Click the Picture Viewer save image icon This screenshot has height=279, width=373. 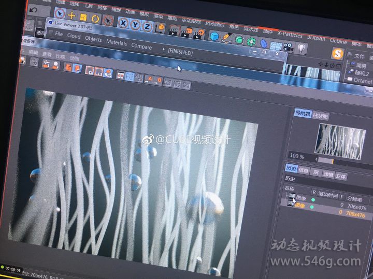[x=22, y=61]
